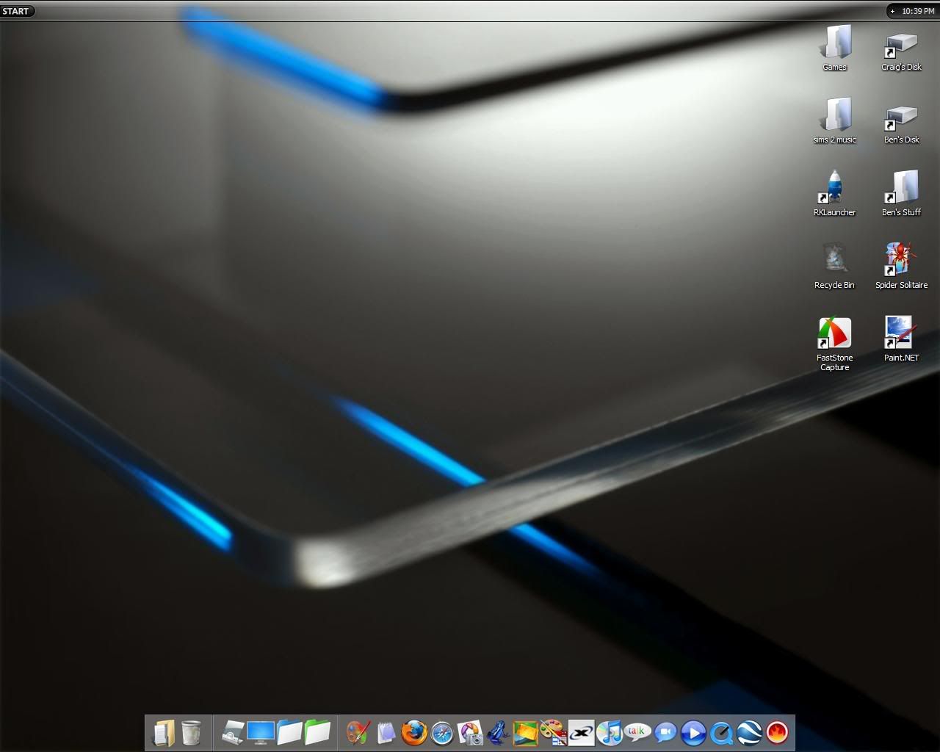Image resolution: width=940 pixels, height=752 pixels.
Task: Click the blue frog icon in dock
Action: click(x=498, y=732)
